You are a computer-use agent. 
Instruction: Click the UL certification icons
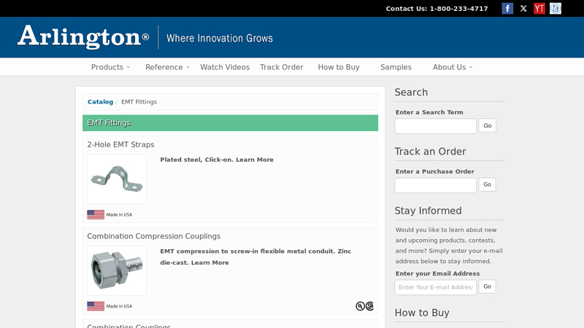pyautogui.click(x=365, y=306)
